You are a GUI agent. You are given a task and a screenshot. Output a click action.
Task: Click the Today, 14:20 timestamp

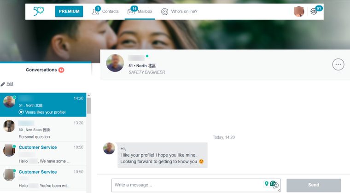tap(224, 137)
